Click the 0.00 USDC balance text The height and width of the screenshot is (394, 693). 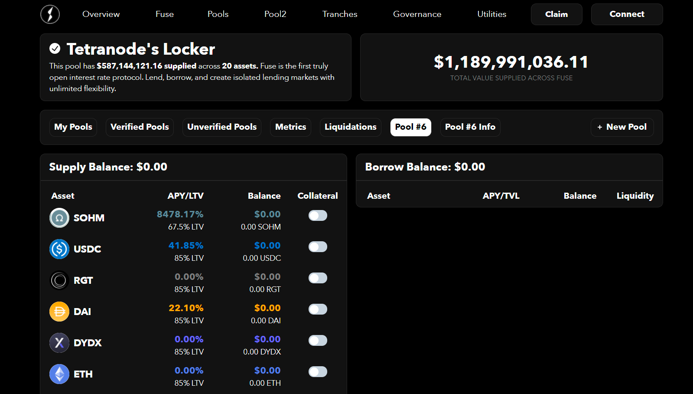tap(262, 258)
